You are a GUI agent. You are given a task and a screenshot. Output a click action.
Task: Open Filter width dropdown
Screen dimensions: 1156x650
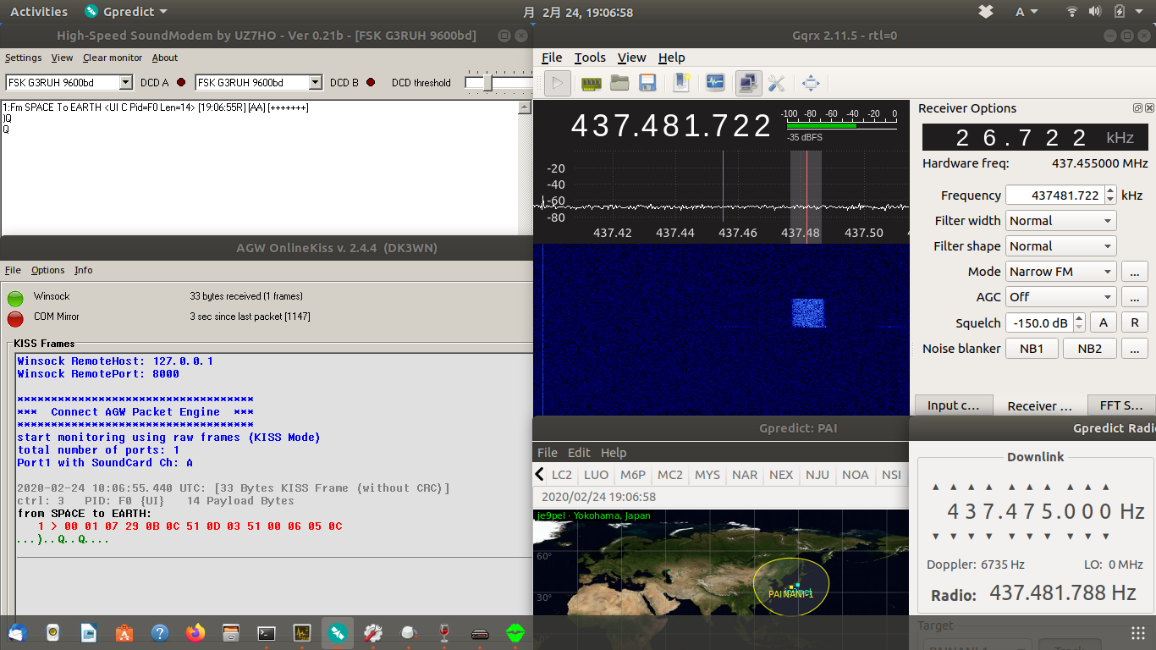(1061, 221)
